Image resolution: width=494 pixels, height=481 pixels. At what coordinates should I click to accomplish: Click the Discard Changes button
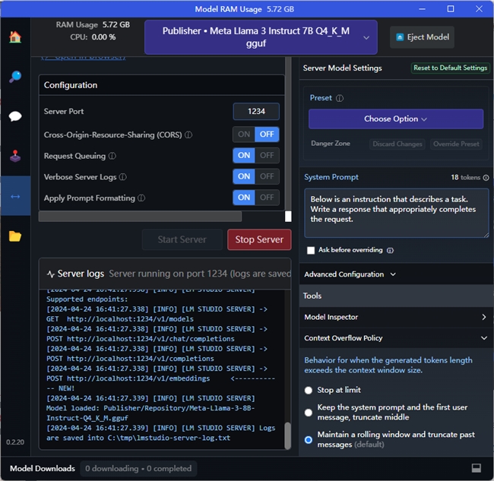pyautogui.click(x=397, y=144)
